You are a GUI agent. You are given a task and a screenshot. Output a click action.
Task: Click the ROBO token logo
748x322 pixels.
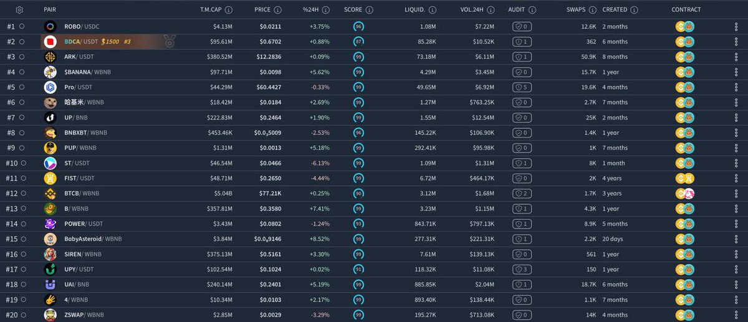pyautogui.click(x=50, y=27)
